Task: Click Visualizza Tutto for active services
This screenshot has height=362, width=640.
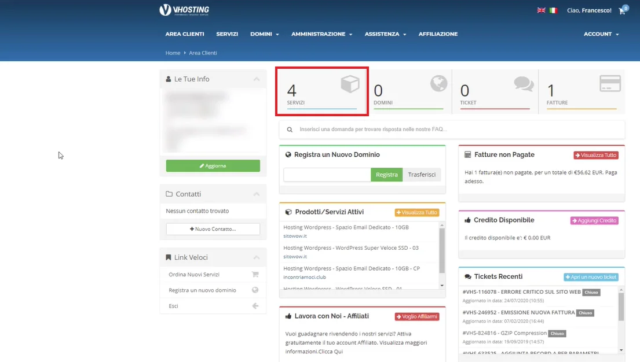Action: (x=417, y=212)
